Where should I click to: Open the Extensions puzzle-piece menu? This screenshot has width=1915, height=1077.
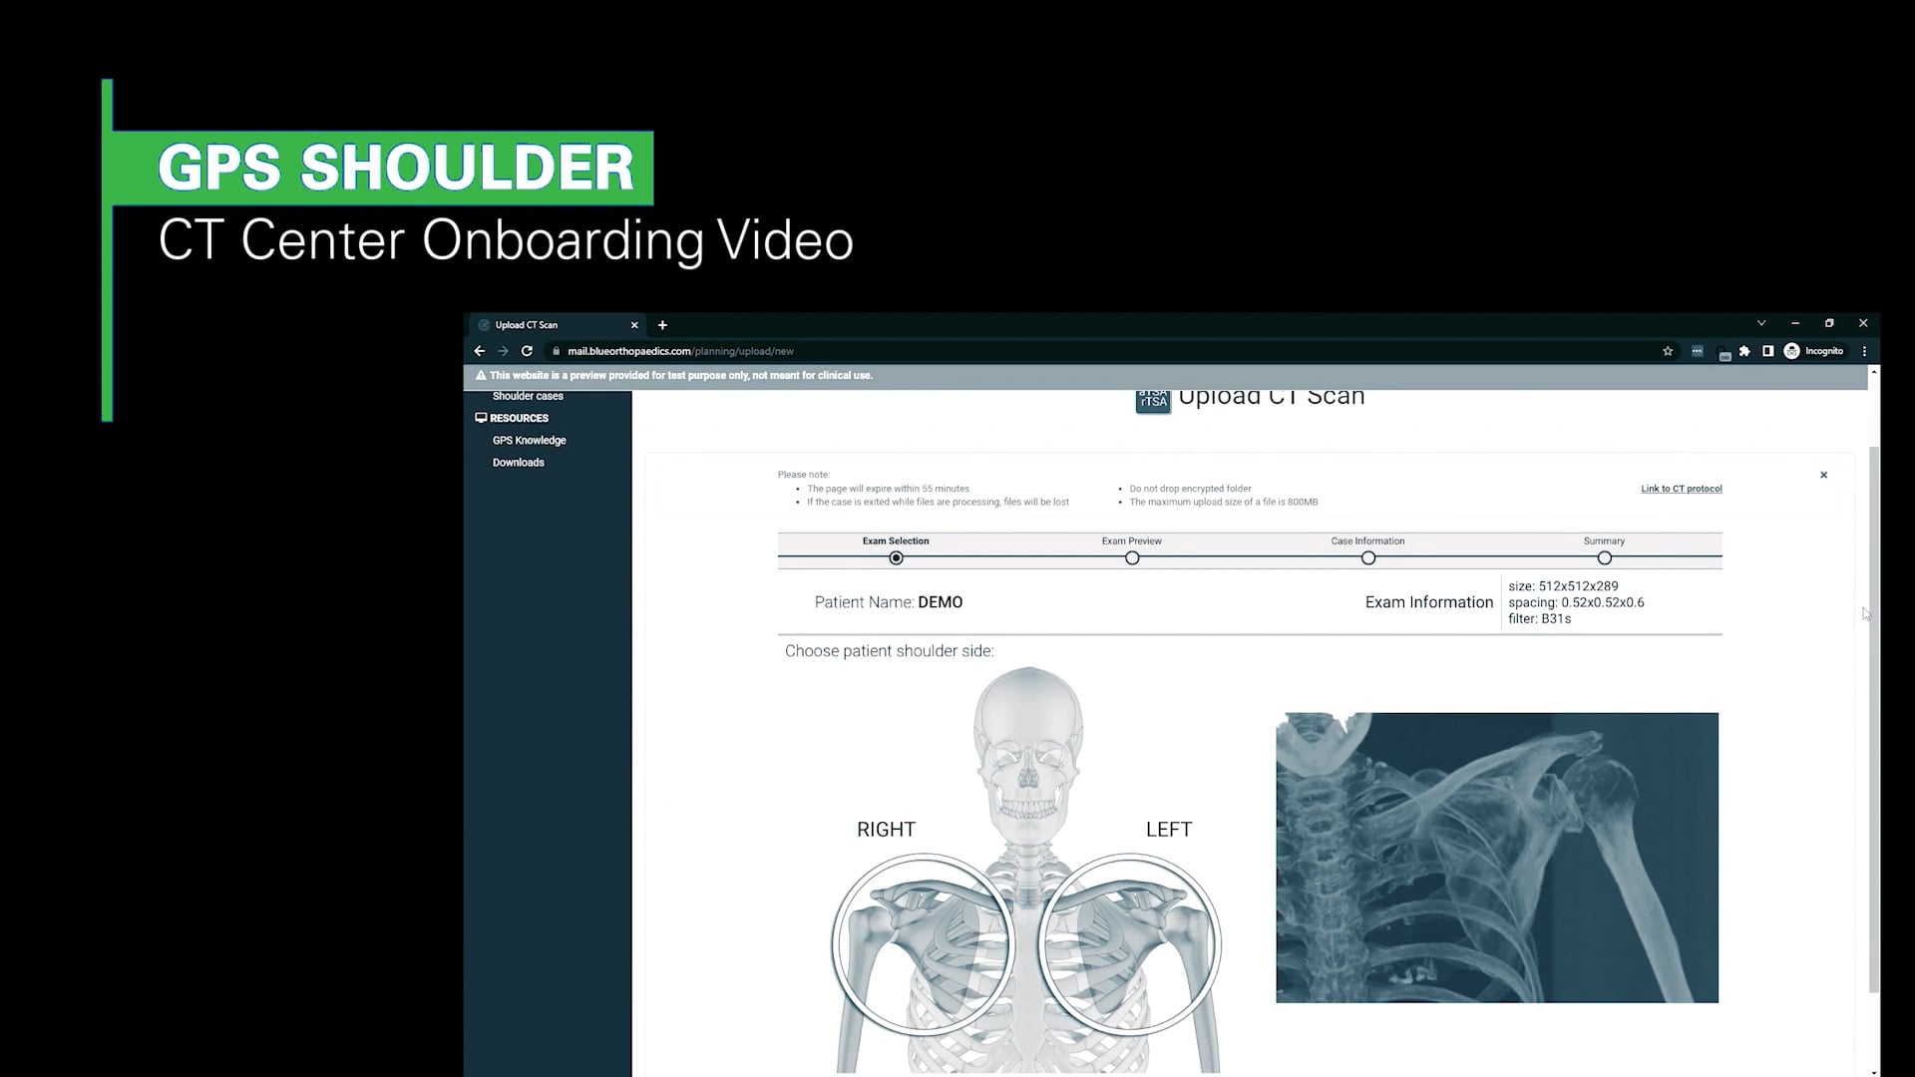[x=1744, y=351]
